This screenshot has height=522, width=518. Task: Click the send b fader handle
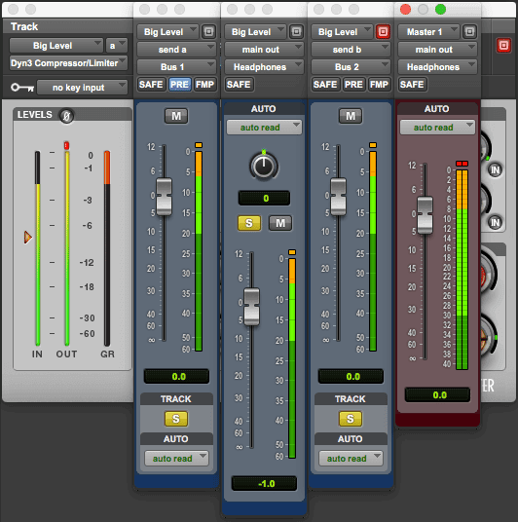coord(338,197)
